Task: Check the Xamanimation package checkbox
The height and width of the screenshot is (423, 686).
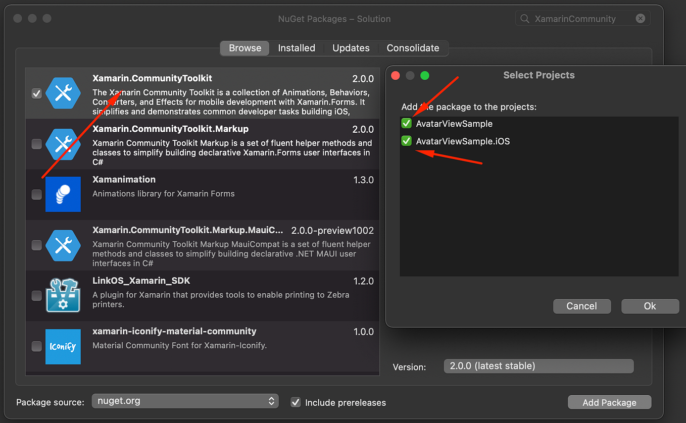Action: (x=36, y=194)
